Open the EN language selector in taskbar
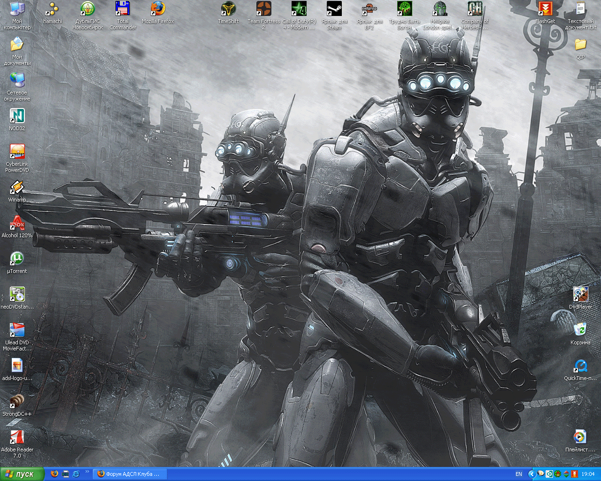This screenshot has width=601, height=481. [x=519, y=474]
